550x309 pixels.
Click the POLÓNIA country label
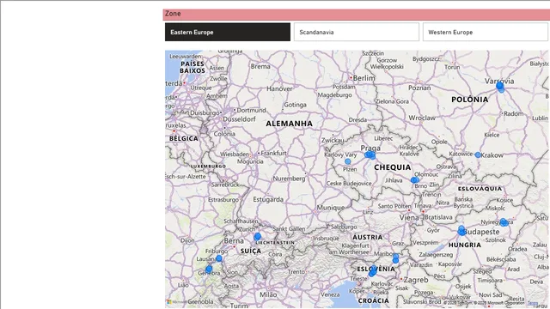click(470, 100)
